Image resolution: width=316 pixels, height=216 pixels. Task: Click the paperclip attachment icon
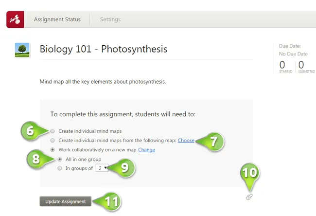(x=249, y=197)
